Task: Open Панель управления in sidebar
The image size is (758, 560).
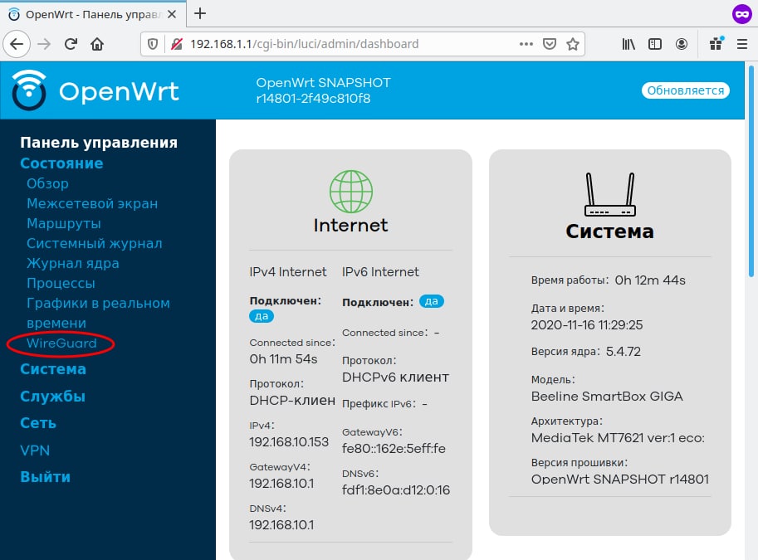Action: click(x=99, y=143)
